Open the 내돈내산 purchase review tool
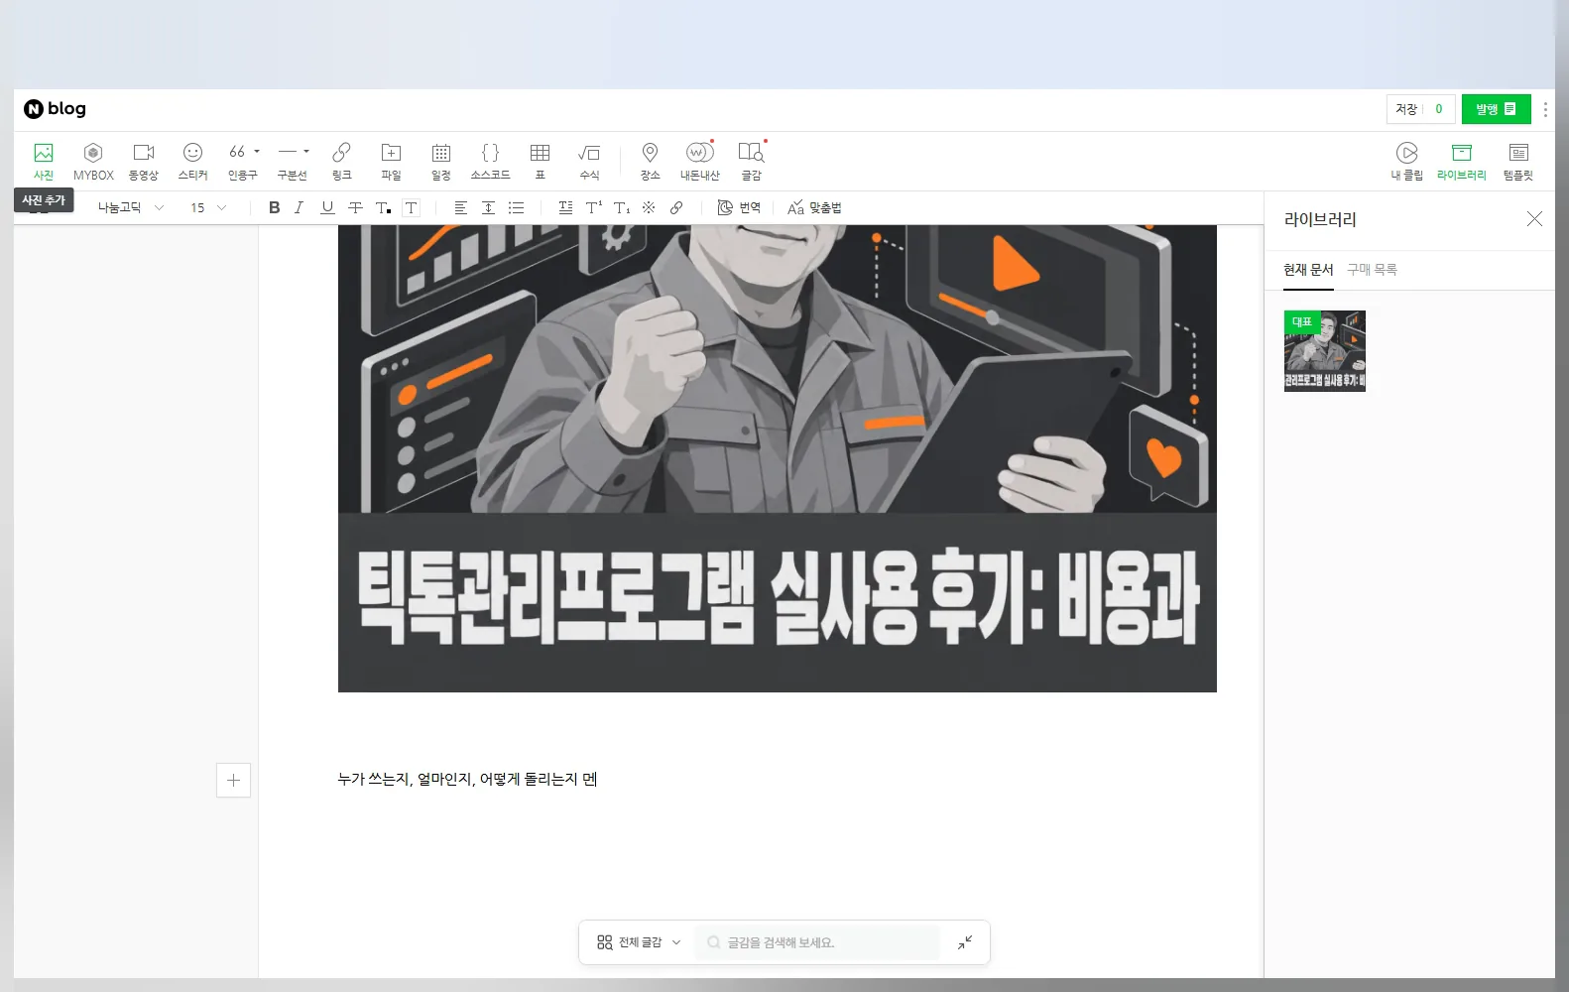The width and height of the screenshot is (1569, 992). (x=700, y=161)
